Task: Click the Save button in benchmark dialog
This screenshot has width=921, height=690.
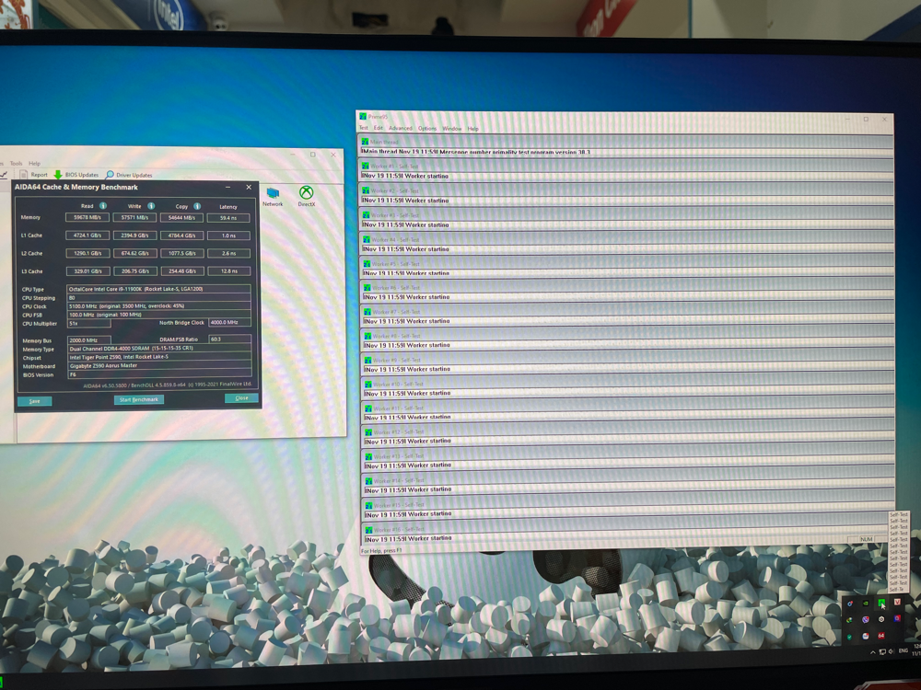Action: (35, 401)
